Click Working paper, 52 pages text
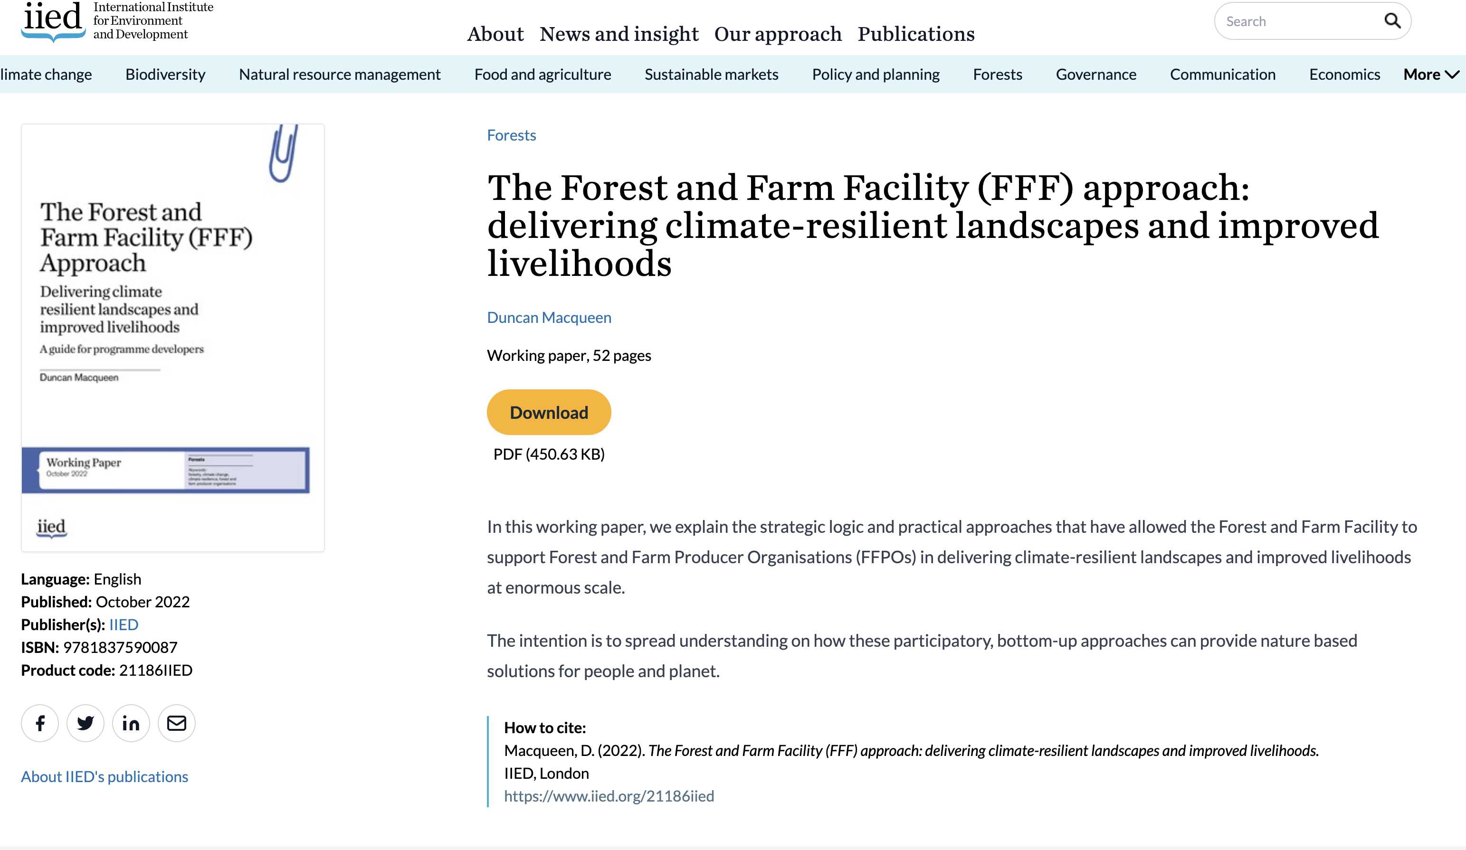Viewport: 1466px width, 850px height. [569, 355]
